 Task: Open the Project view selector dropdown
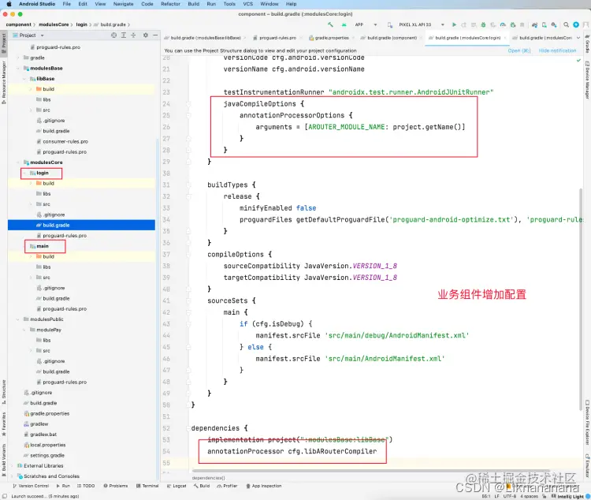(28, 35)
